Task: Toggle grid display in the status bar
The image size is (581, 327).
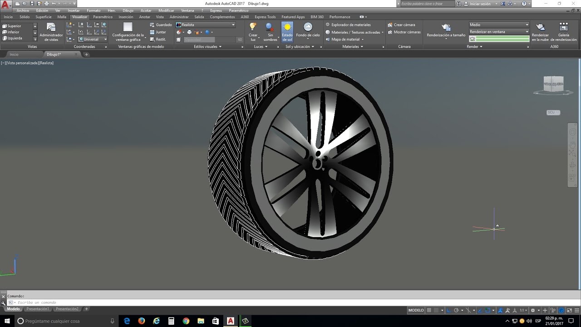Action: click(429, 310)
